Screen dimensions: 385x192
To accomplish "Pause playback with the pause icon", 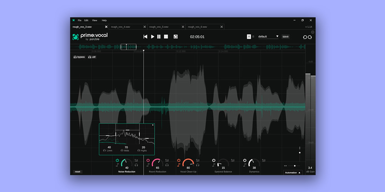I will point(159,37).
